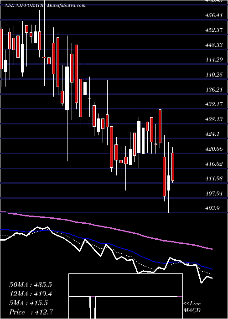Click the 424.1 price axis label
The image size is (228, 319).
[x=212, y=134]
